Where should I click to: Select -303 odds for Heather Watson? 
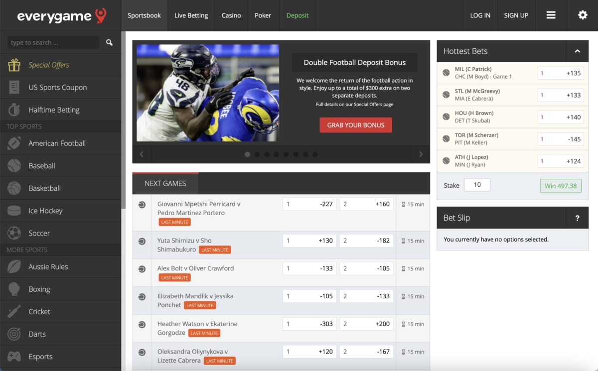point(309,324)
